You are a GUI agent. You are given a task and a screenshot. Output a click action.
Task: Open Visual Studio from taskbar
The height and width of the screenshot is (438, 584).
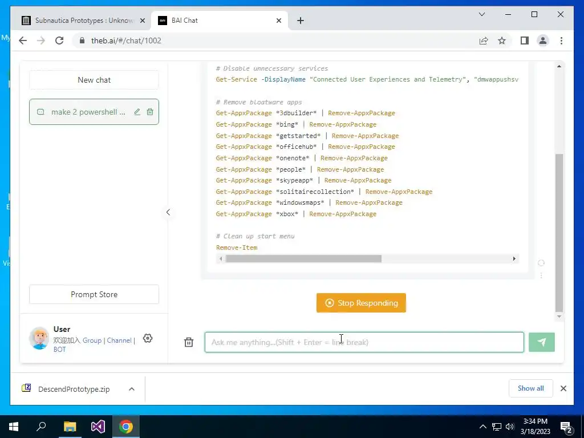(98, 427)
